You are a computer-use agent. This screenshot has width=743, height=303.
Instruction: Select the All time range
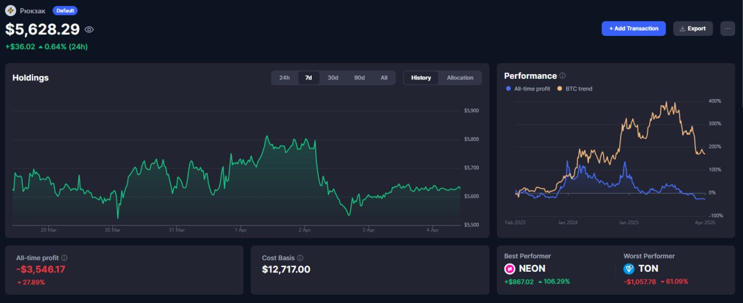click(x=384, y=78)
